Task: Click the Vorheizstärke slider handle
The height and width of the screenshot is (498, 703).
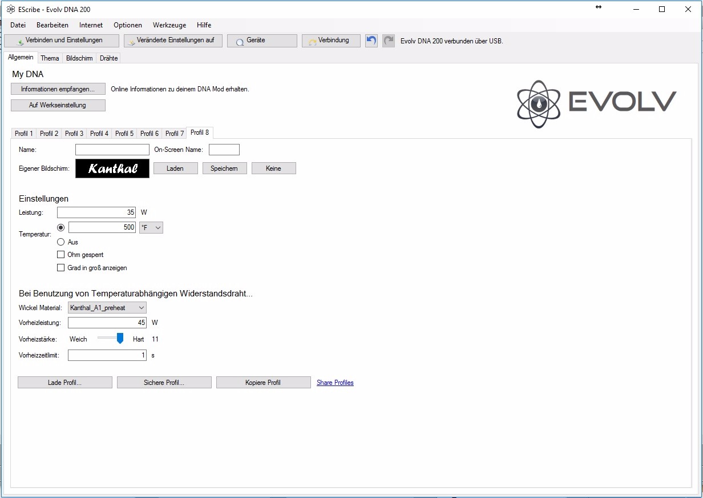Action: click(120, 339)
